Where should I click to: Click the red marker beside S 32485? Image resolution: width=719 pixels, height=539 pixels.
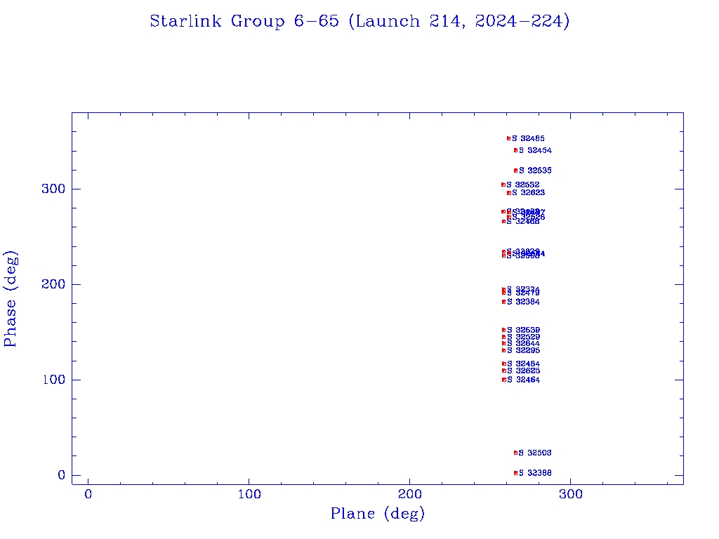508,138
